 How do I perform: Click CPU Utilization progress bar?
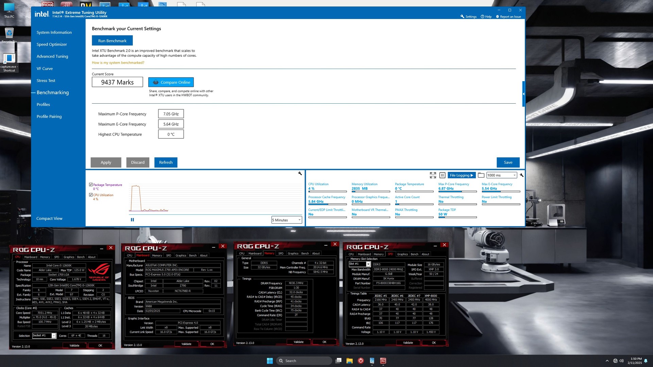point(328,192)
